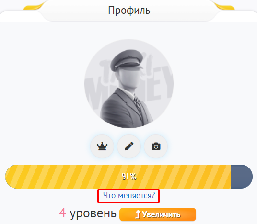Click the pencil edit profile icon
257x224 pixels.
(129, 146)
